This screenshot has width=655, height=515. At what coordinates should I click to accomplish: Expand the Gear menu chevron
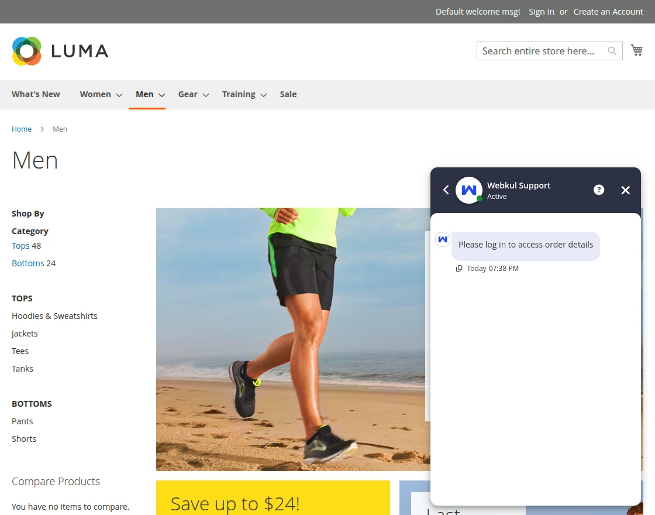coord(205,95)
